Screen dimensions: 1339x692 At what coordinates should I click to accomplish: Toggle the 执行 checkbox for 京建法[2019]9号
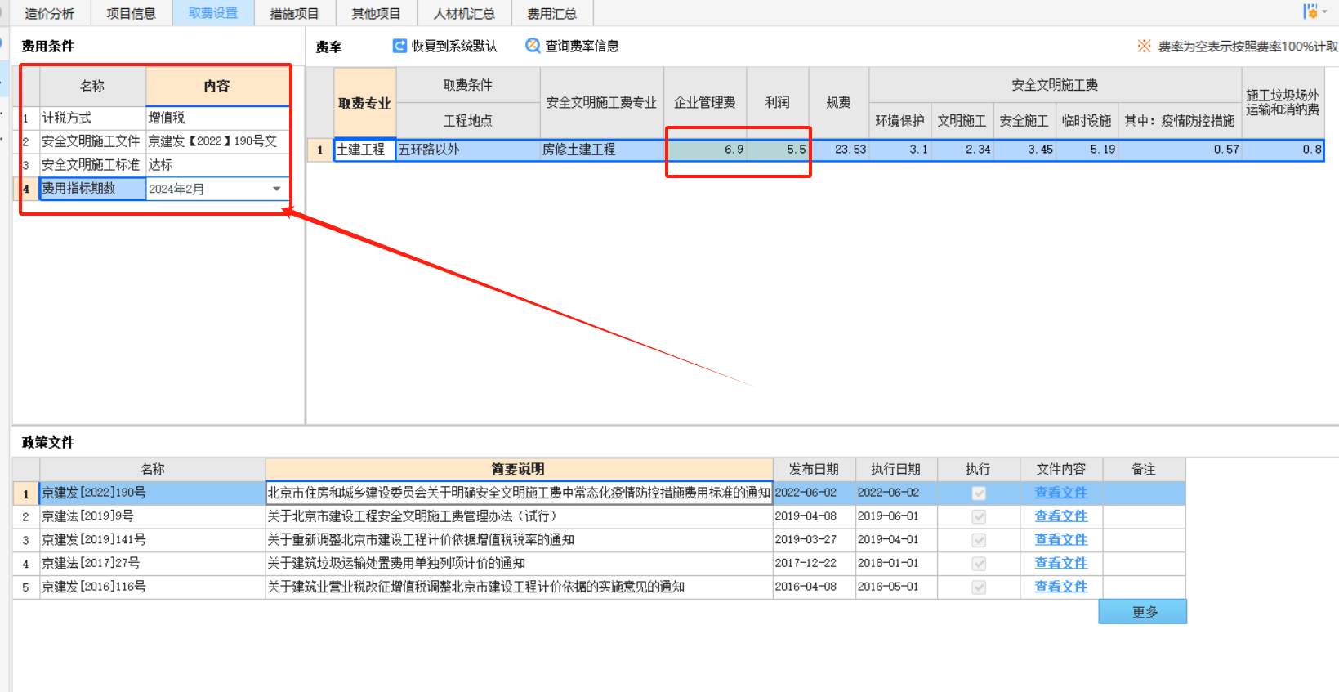(979, 517)
